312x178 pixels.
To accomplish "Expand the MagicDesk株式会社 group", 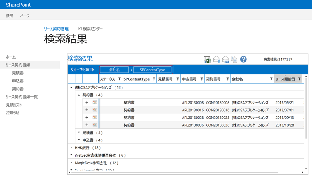I will 71,163.
